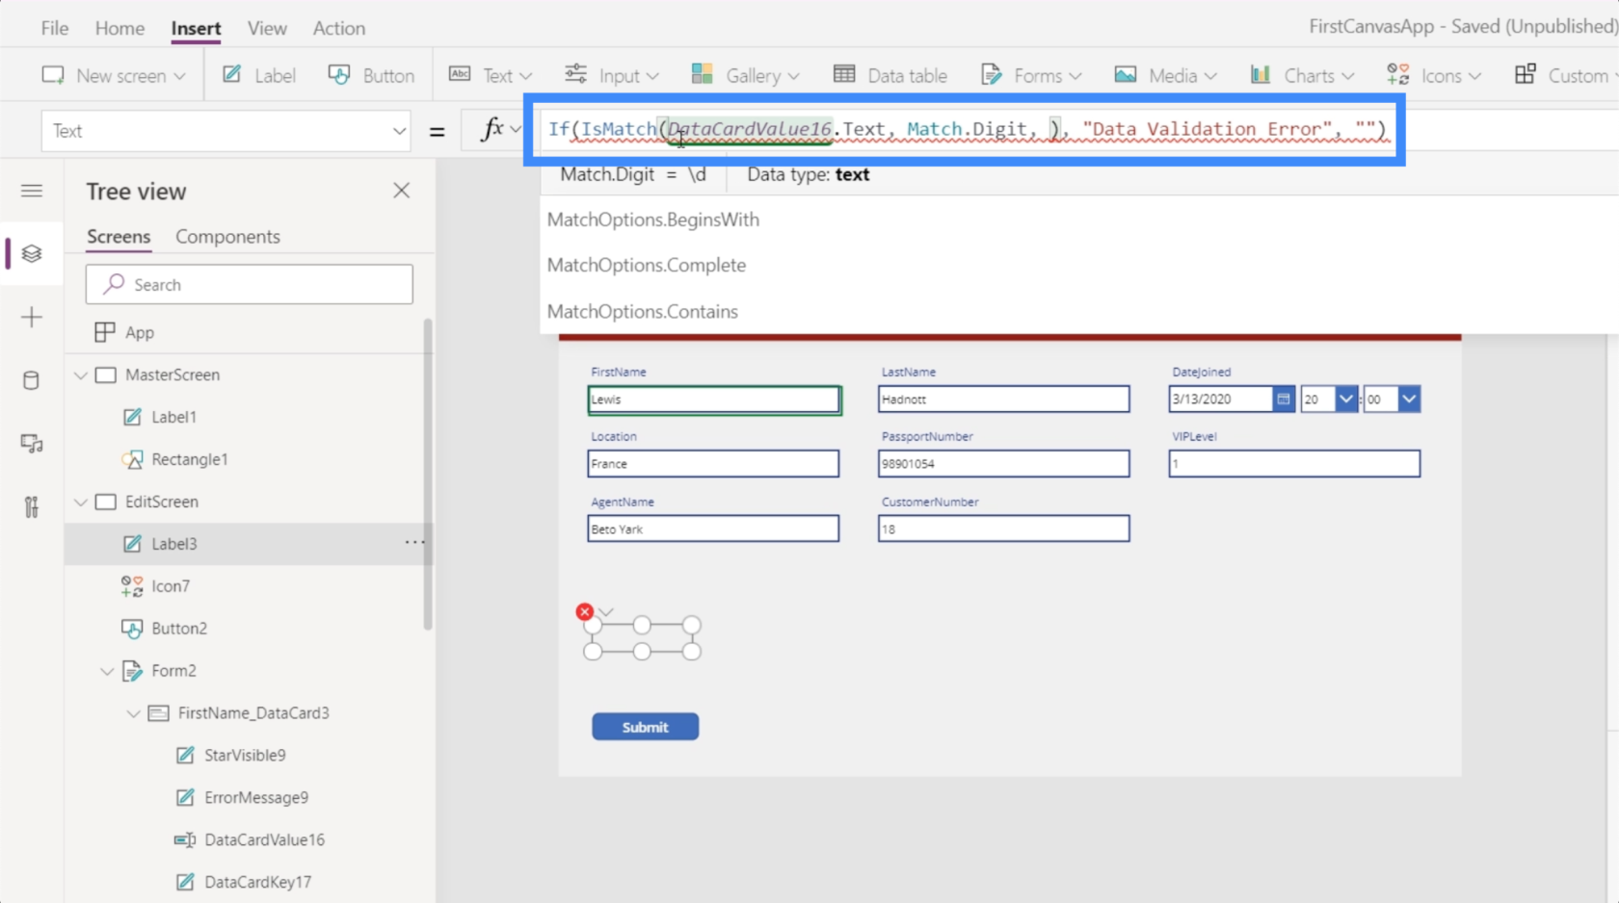Click the red error icon on canvas
Screen dimensions: 1619x903
(585, 611)
